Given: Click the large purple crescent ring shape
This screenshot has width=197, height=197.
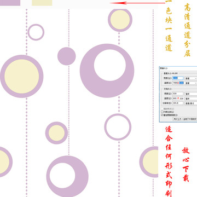Looking at the screenshot, I should pyautogui.click(x=107, y=71).
